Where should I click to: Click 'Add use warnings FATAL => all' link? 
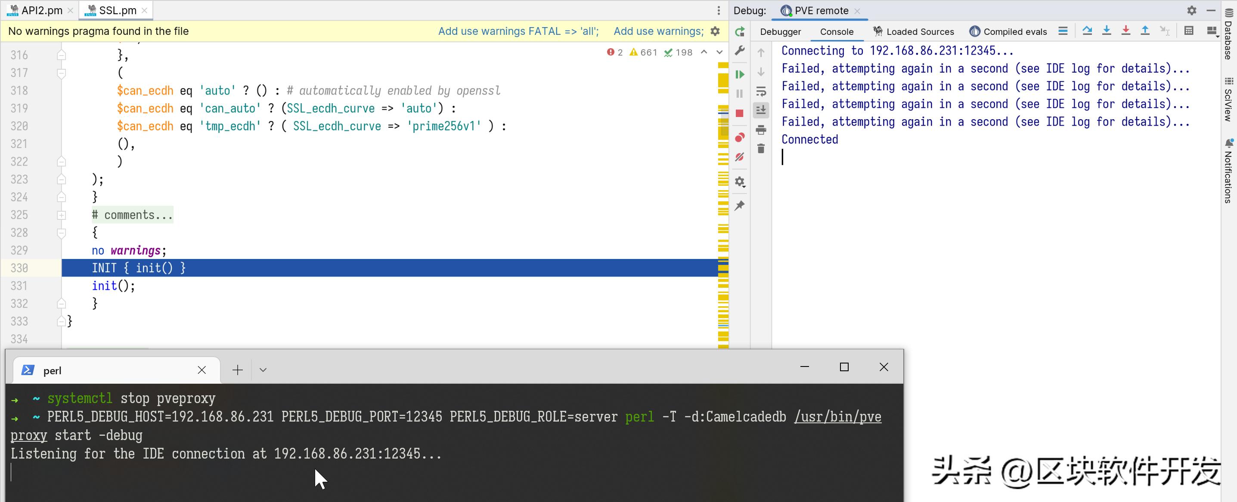(518, 31)
